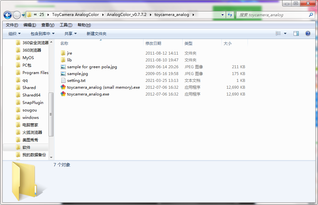This screenshot has height=205, width=318.
Task: Select the qq folder in sidebar
Action: (22, 80)
